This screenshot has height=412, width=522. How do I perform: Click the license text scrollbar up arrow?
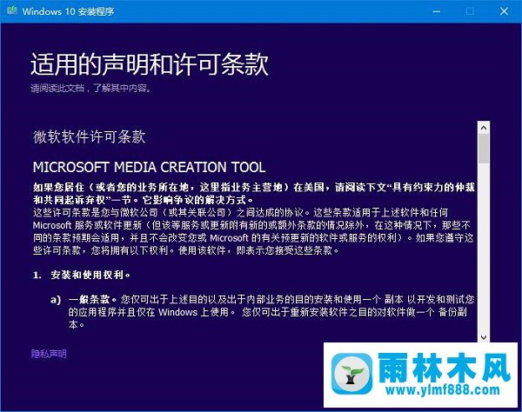point(484,128)
